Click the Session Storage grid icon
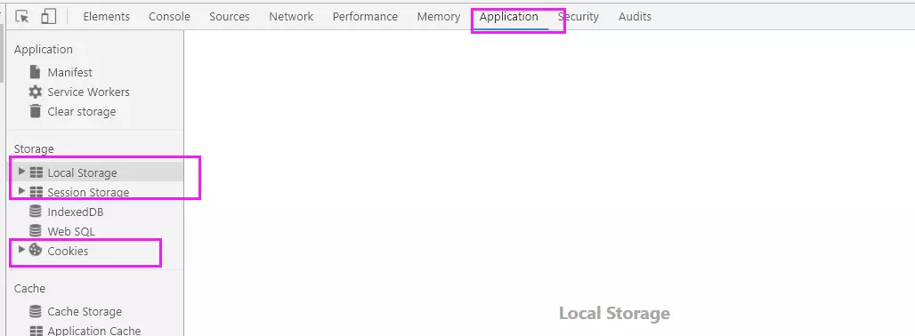The height and width of the screenshot is (336, 915). (36, 192)
